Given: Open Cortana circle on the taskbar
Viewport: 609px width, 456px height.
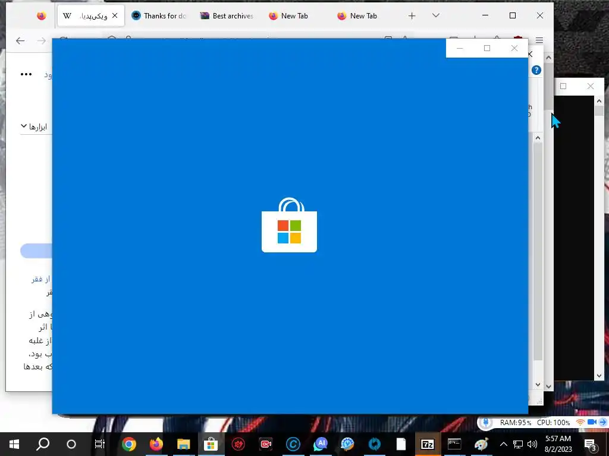Looking at the screenshot, I should [x=71, y=444].
